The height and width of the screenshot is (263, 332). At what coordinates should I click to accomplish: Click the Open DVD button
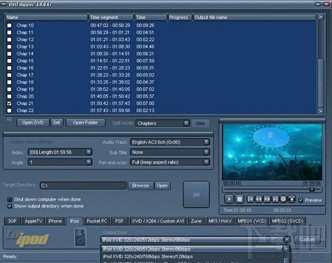click(x=33, y=123)
